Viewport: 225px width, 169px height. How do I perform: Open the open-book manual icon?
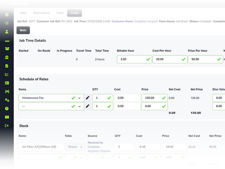(7, 117)
